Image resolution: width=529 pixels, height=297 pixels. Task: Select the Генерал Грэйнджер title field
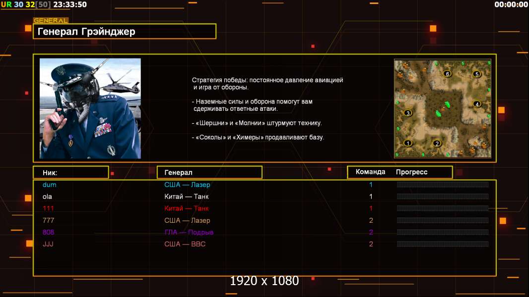[x=124, y=32]
